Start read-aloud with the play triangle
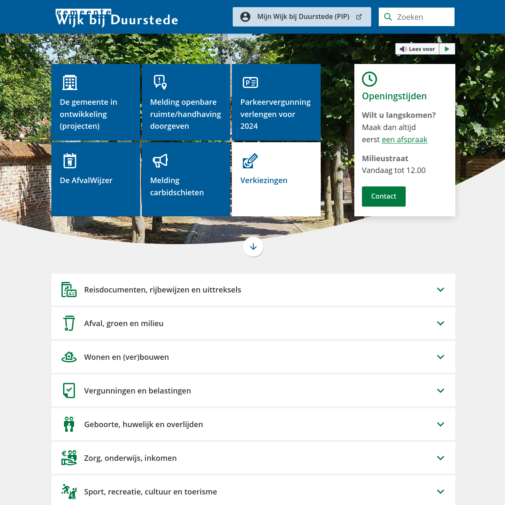The height and width of the screenshot is (505, 505). click(447, 49)
